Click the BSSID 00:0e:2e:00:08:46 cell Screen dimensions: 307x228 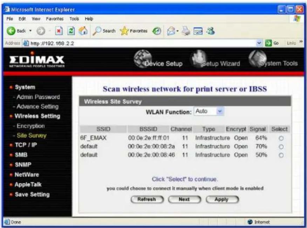[x=151, y=155]
